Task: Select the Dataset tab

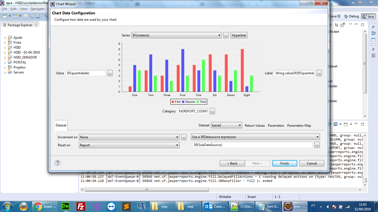Action: [x=61, y=125]
